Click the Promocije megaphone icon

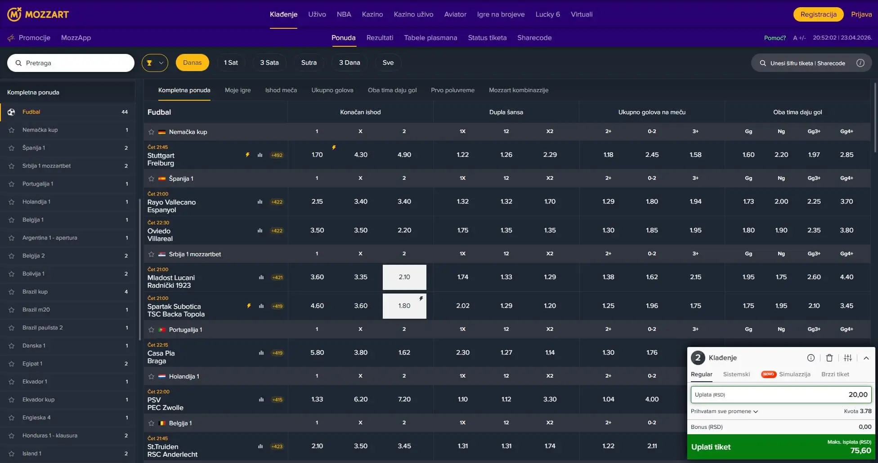click(11, 38)
